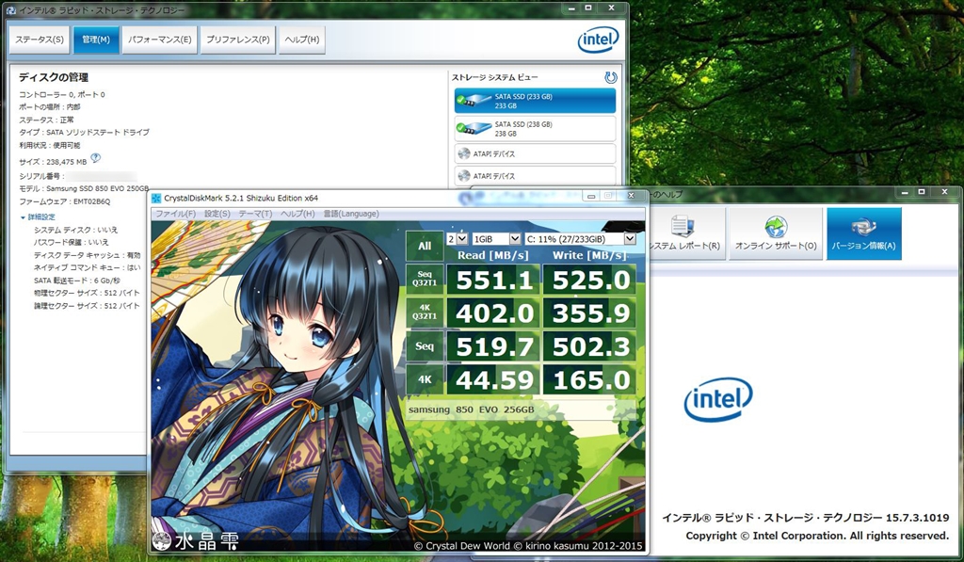Screen dimensions: 964x562
Task: Click 4K write value 165.0
Action: 589,379
